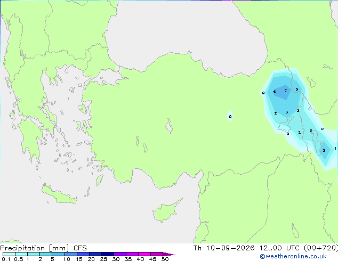Click the legend label '35'
Viewport: 338px width, 261px height.
128,259
